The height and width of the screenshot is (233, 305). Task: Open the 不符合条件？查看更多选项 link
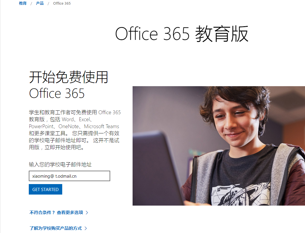point(56,213)
